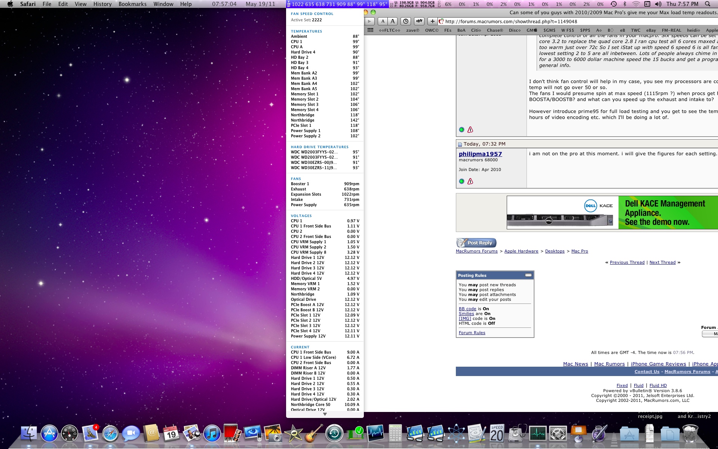Select CPU VRM Supply 8 3.28 V row

tap(325, 253)
